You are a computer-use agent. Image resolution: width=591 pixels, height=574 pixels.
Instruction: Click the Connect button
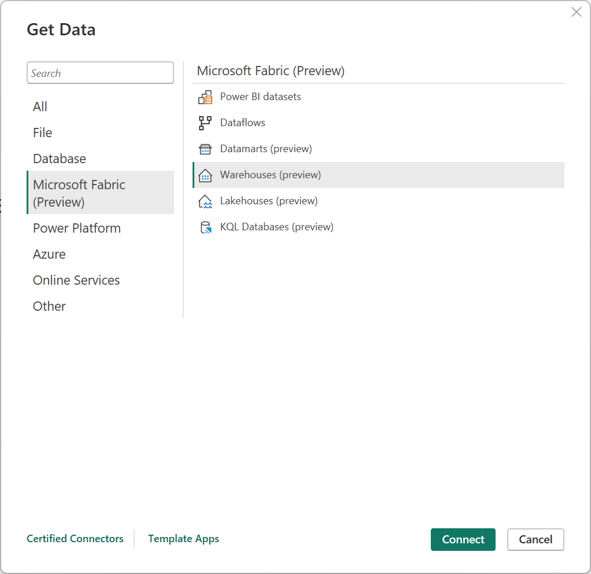pyautogui.click(x=463, y=539)
